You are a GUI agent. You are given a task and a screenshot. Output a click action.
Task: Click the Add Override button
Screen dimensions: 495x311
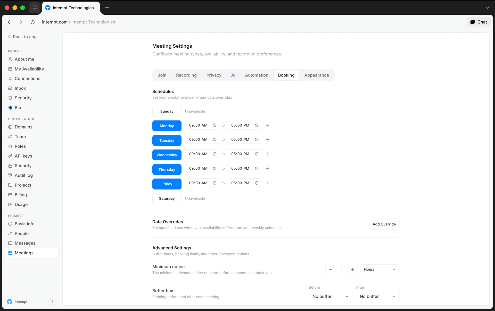click(x=384, y=224)
